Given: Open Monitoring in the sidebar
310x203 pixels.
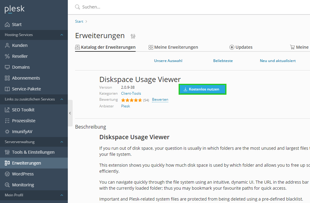Looking at the screenshot, I should pyautogui.click(x=34, y=185).
